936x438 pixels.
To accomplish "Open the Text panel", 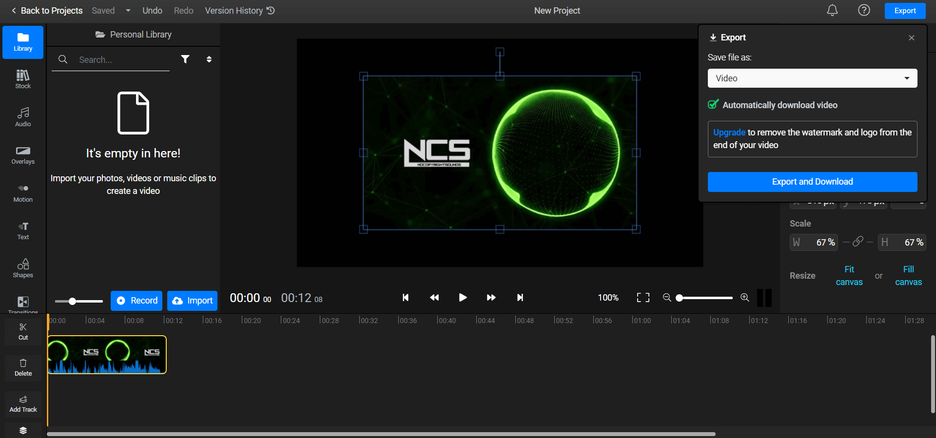I will pyautogui.click(x=23, y=231).
